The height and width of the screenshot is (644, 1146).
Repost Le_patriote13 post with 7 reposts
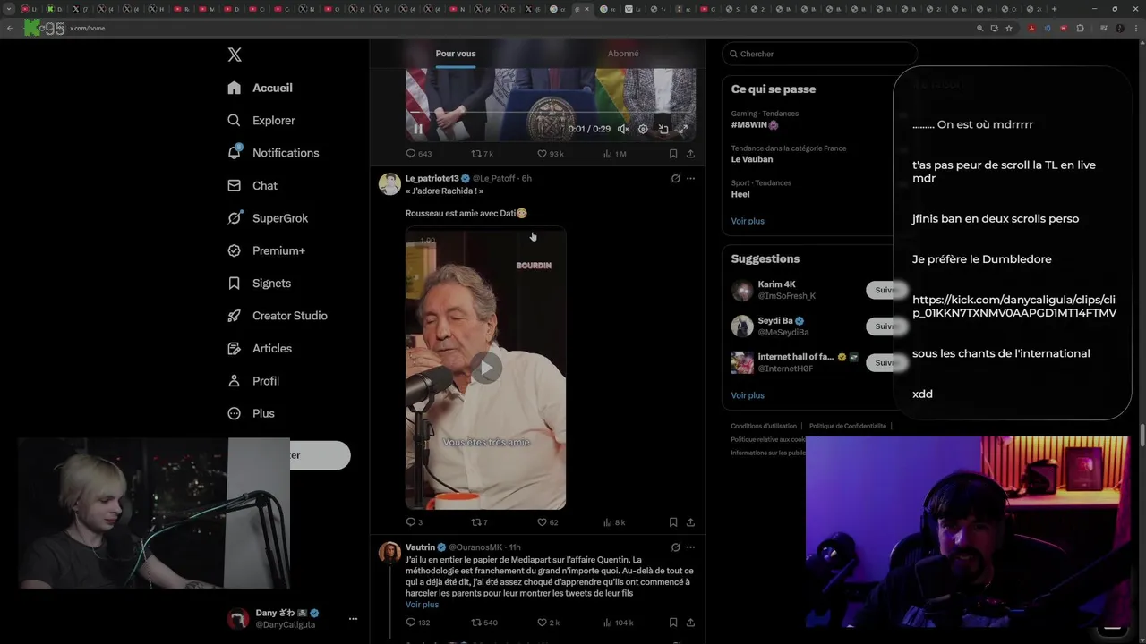(480, 522)
